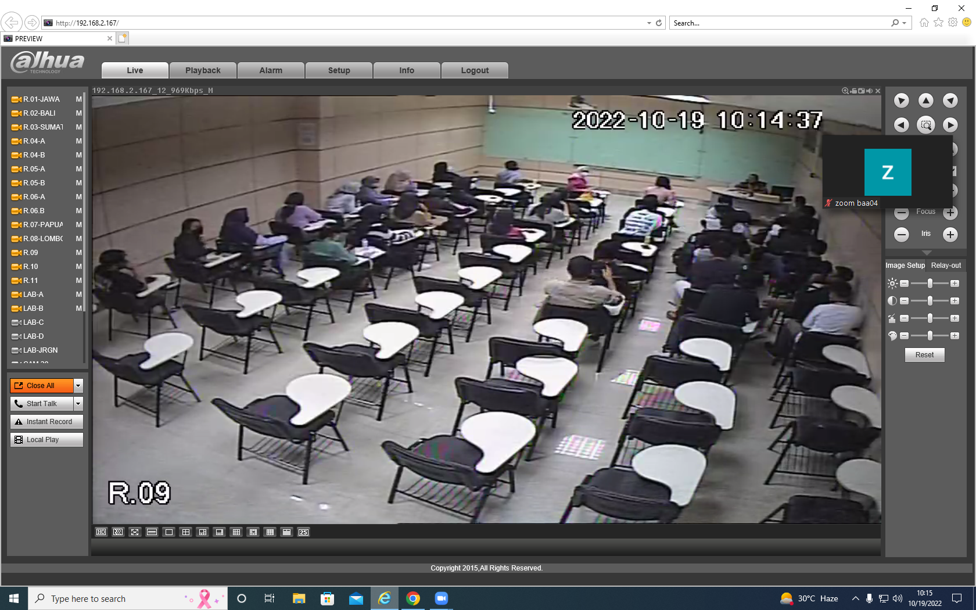Click the brightness plus button
The image size is (976, 610).
[x=955, y=284]
